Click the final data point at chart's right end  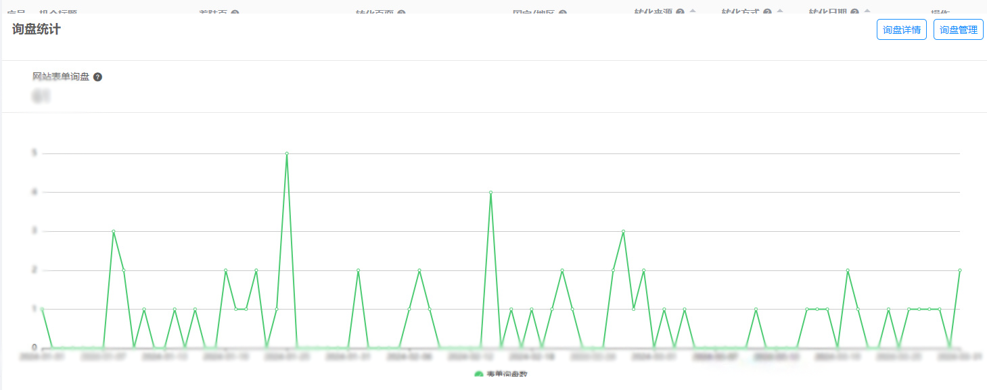[959, 270]
